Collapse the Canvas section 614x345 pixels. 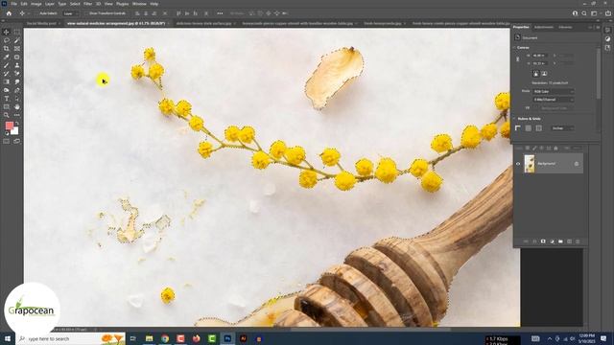[x=514, y=48]
